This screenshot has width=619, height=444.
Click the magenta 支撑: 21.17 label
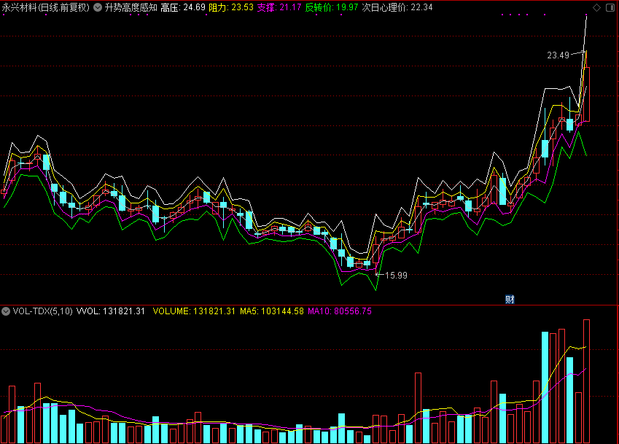pyautogui.click(x=279, y=7)
